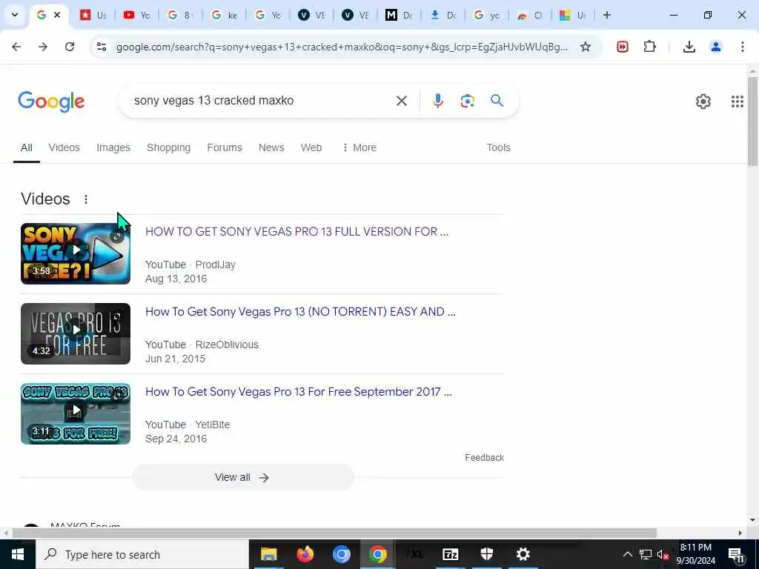Start voice search with microphone
759x569 pixels.
(437, 101)
